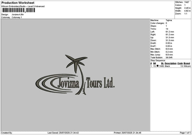Click the 'Colors:' label in header
The width and height of the screenshot is (192, 135).
179,5
